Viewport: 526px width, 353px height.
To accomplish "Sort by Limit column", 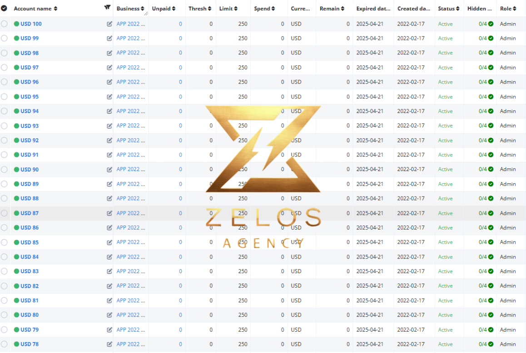I will point(236,9).
